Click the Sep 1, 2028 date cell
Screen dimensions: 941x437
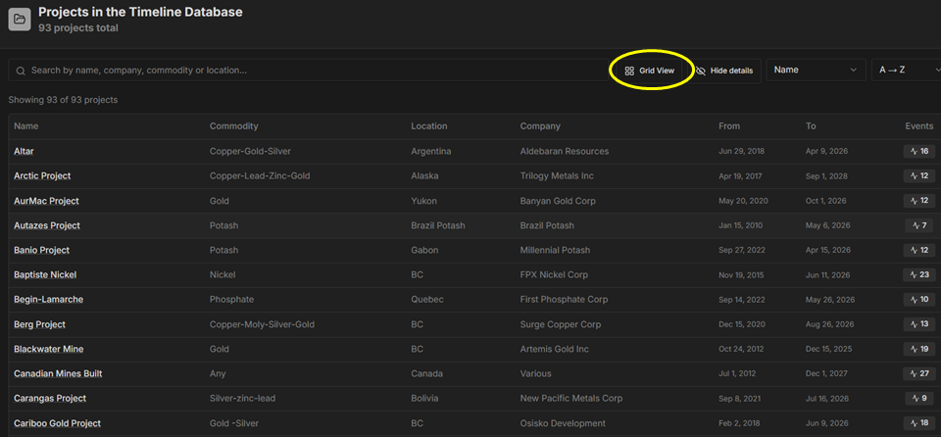pos(826,176)
